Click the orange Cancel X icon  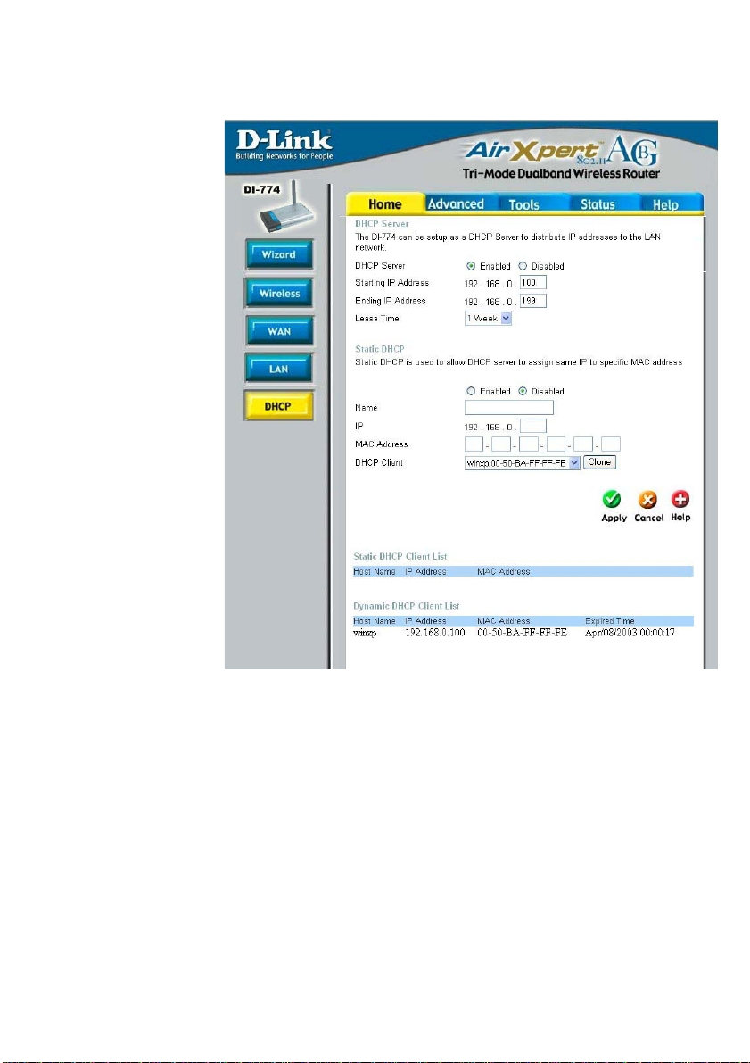point(647,501)
